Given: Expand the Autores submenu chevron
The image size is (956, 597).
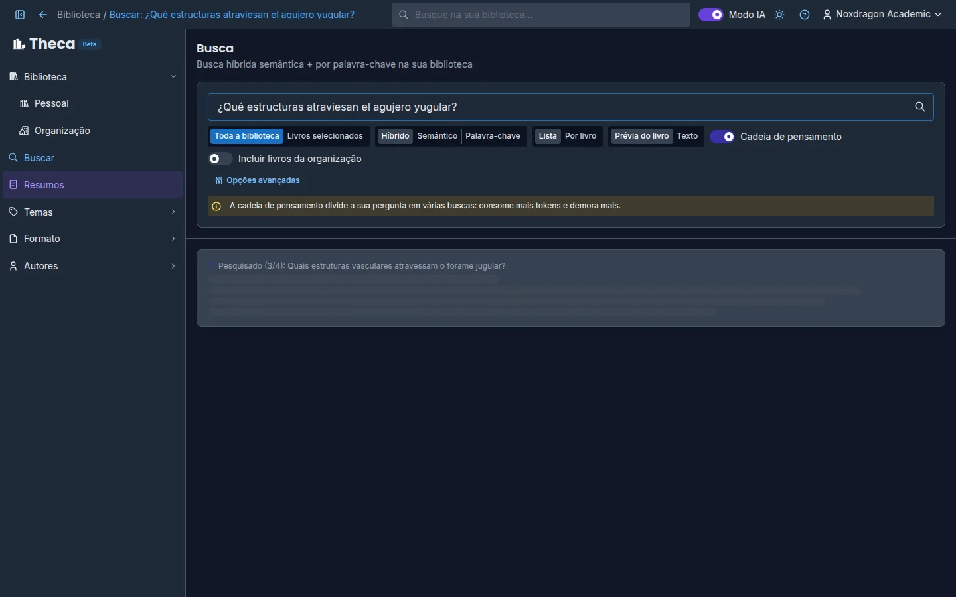Looking at the screenshot, I should tap(173, 266).
